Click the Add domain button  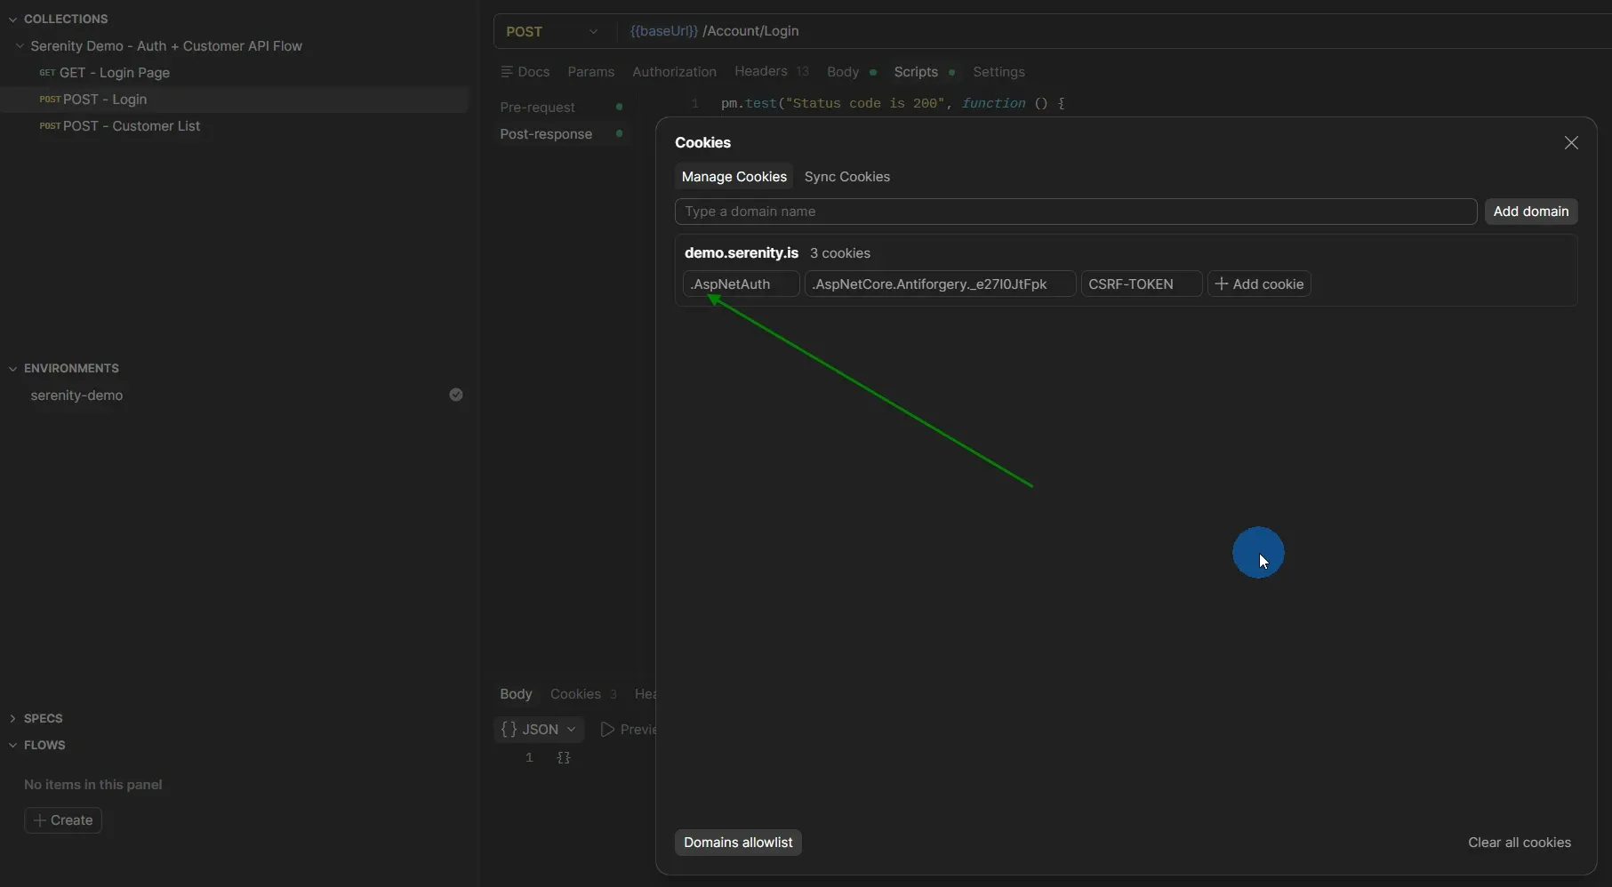(1530, 212)
